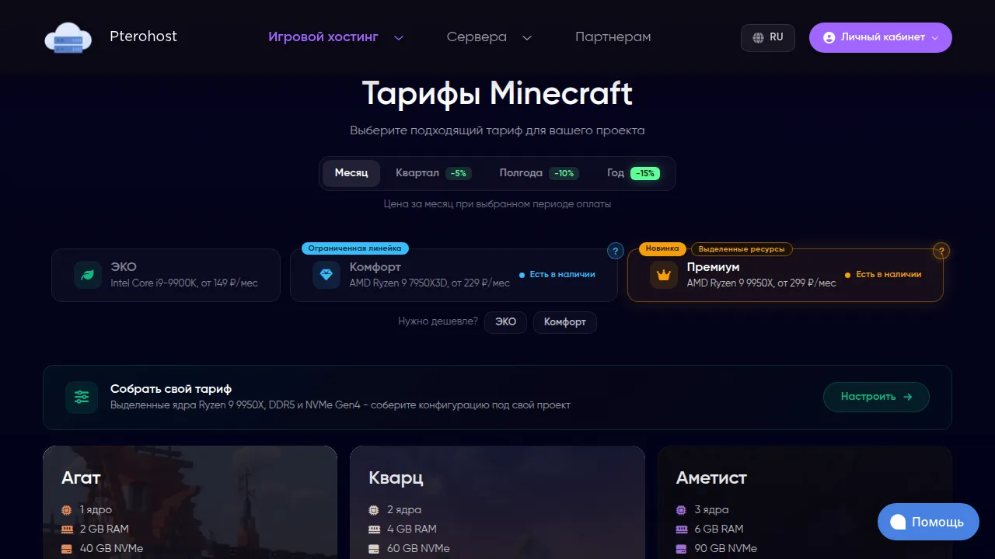Click the Ограниченная линейка badge
995x559 pixels.
[x=355, y=248]
